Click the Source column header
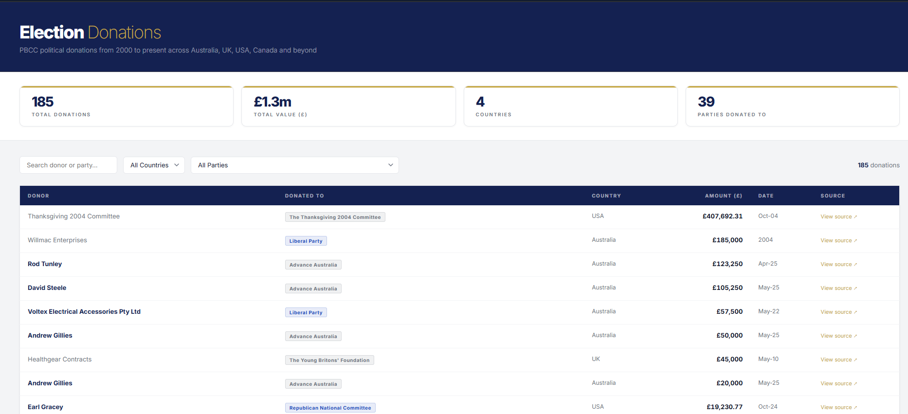908x414 pixels. pyautogui.click(x=833, y=196)
